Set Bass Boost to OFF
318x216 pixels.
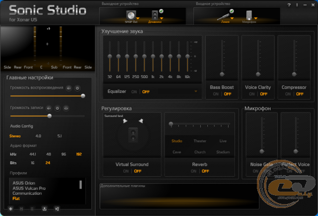tap(228, 94)
